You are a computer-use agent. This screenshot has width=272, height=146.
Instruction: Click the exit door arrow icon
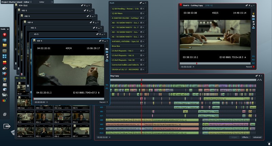click(7, 126)
